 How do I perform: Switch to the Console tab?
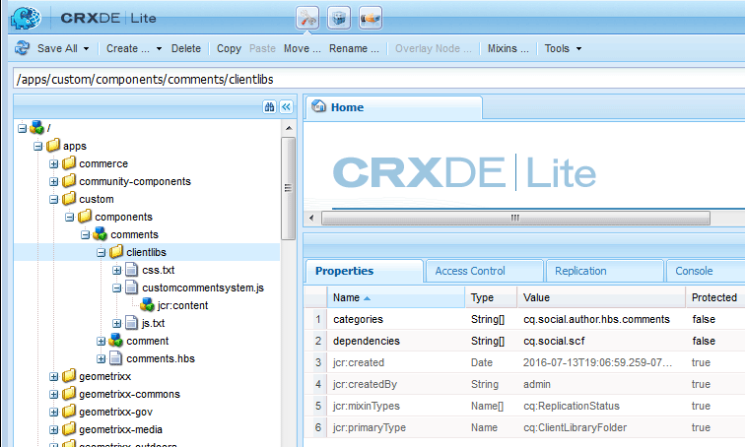tap(706, 271)
